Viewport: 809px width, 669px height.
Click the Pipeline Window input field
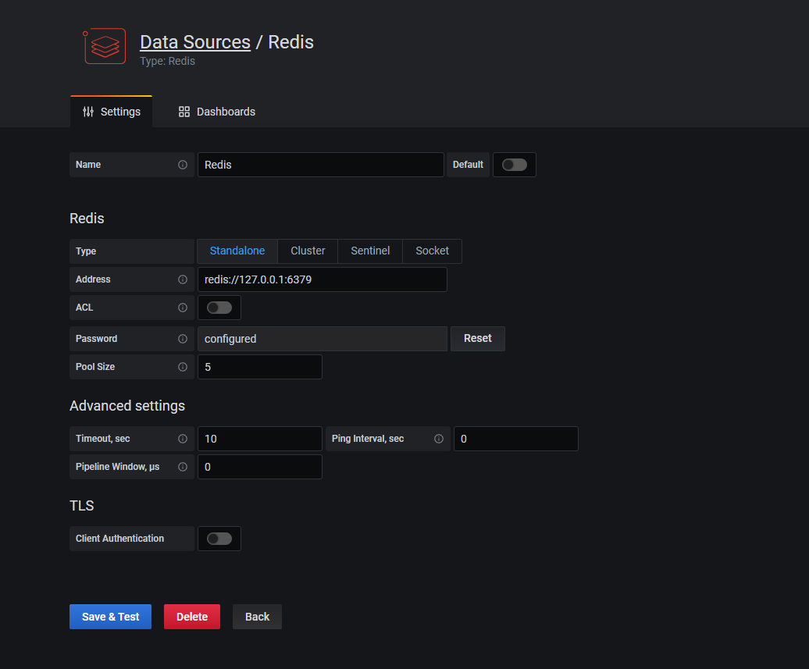tap(260, 467)
